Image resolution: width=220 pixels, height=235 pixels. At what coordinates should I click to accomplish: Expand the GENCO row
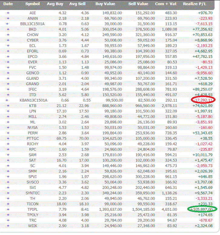(x=8, y=73)
